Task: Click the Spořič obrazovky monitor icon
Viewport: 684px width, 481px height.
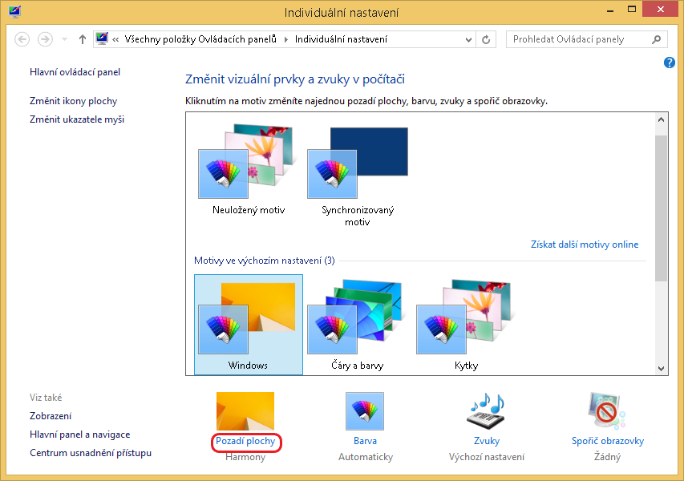Action: (607, 411)
